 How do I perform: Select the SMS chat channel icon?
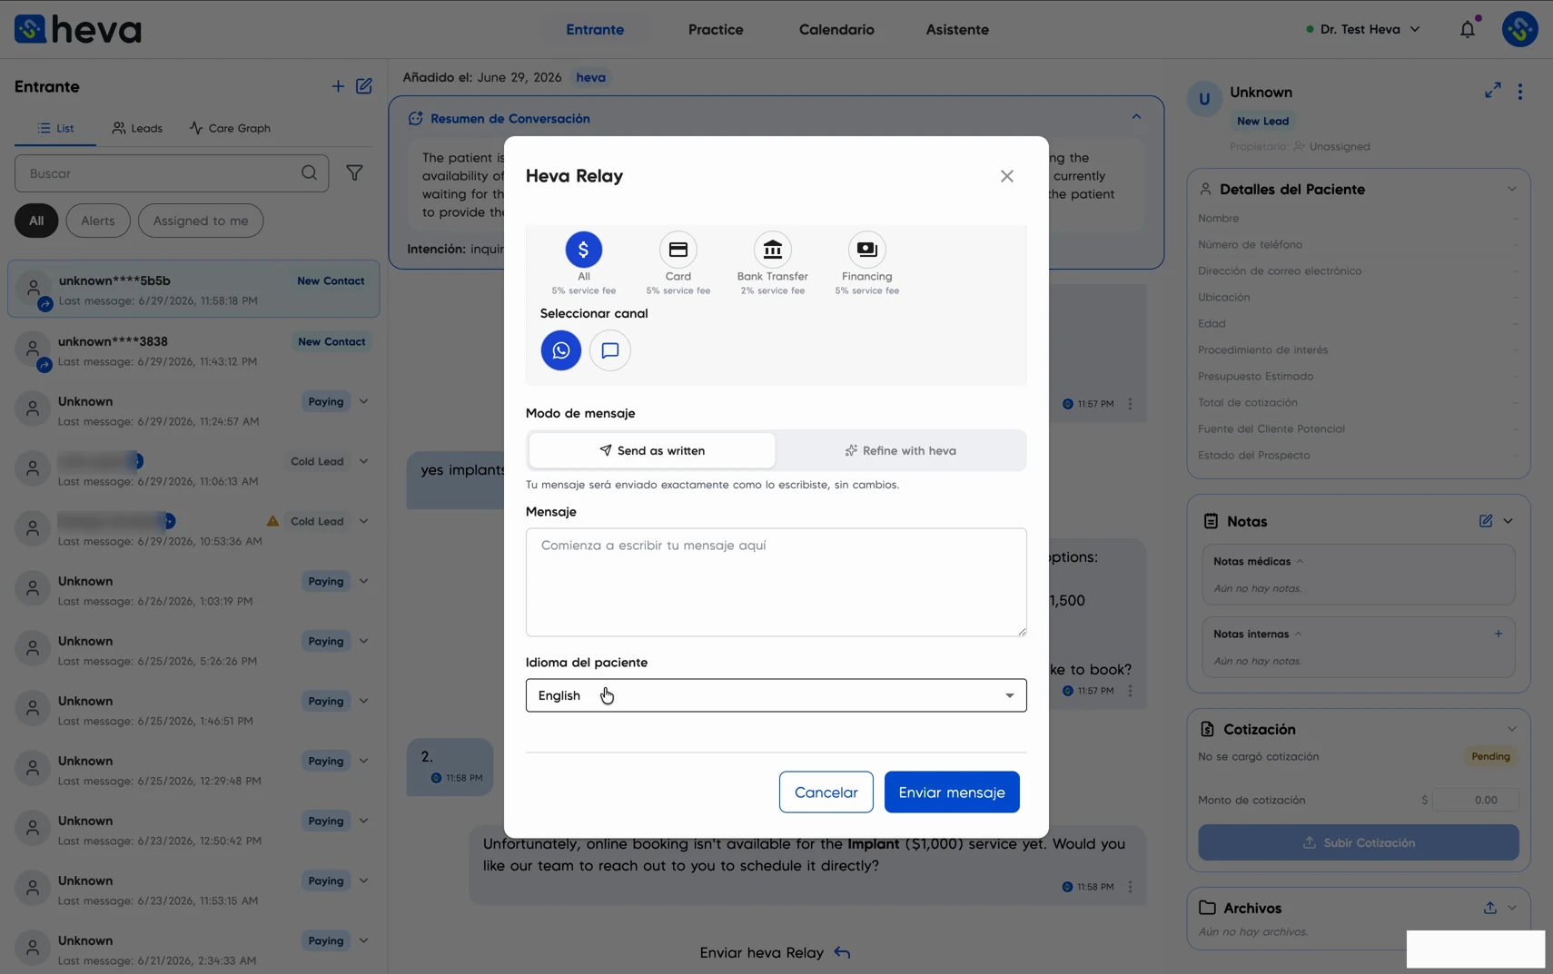(x=610, y=350)
